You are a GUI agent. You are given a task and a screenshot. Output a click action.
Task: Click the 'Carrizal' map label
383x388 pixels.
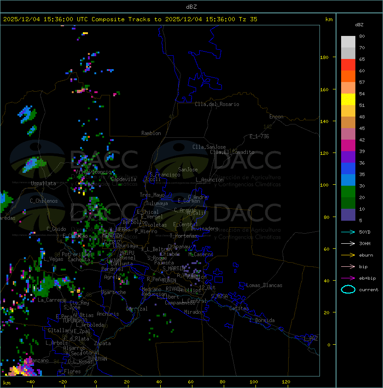tap(136, 309)
